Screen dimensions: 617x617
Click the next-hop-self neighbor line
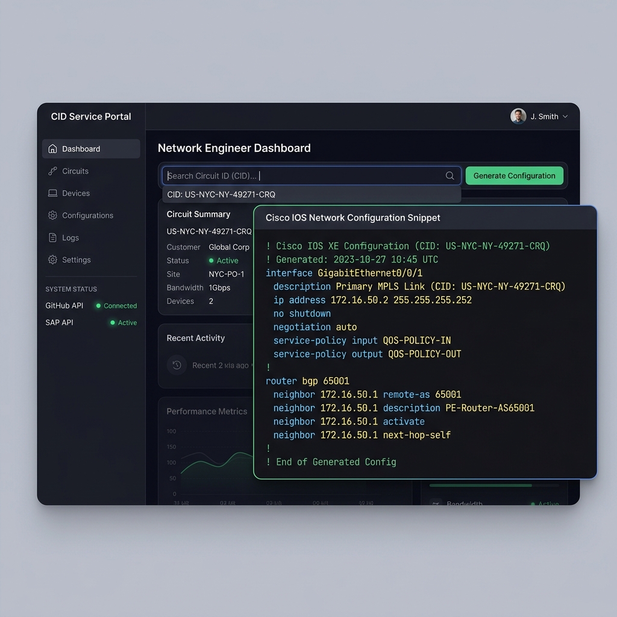(362, 435)
